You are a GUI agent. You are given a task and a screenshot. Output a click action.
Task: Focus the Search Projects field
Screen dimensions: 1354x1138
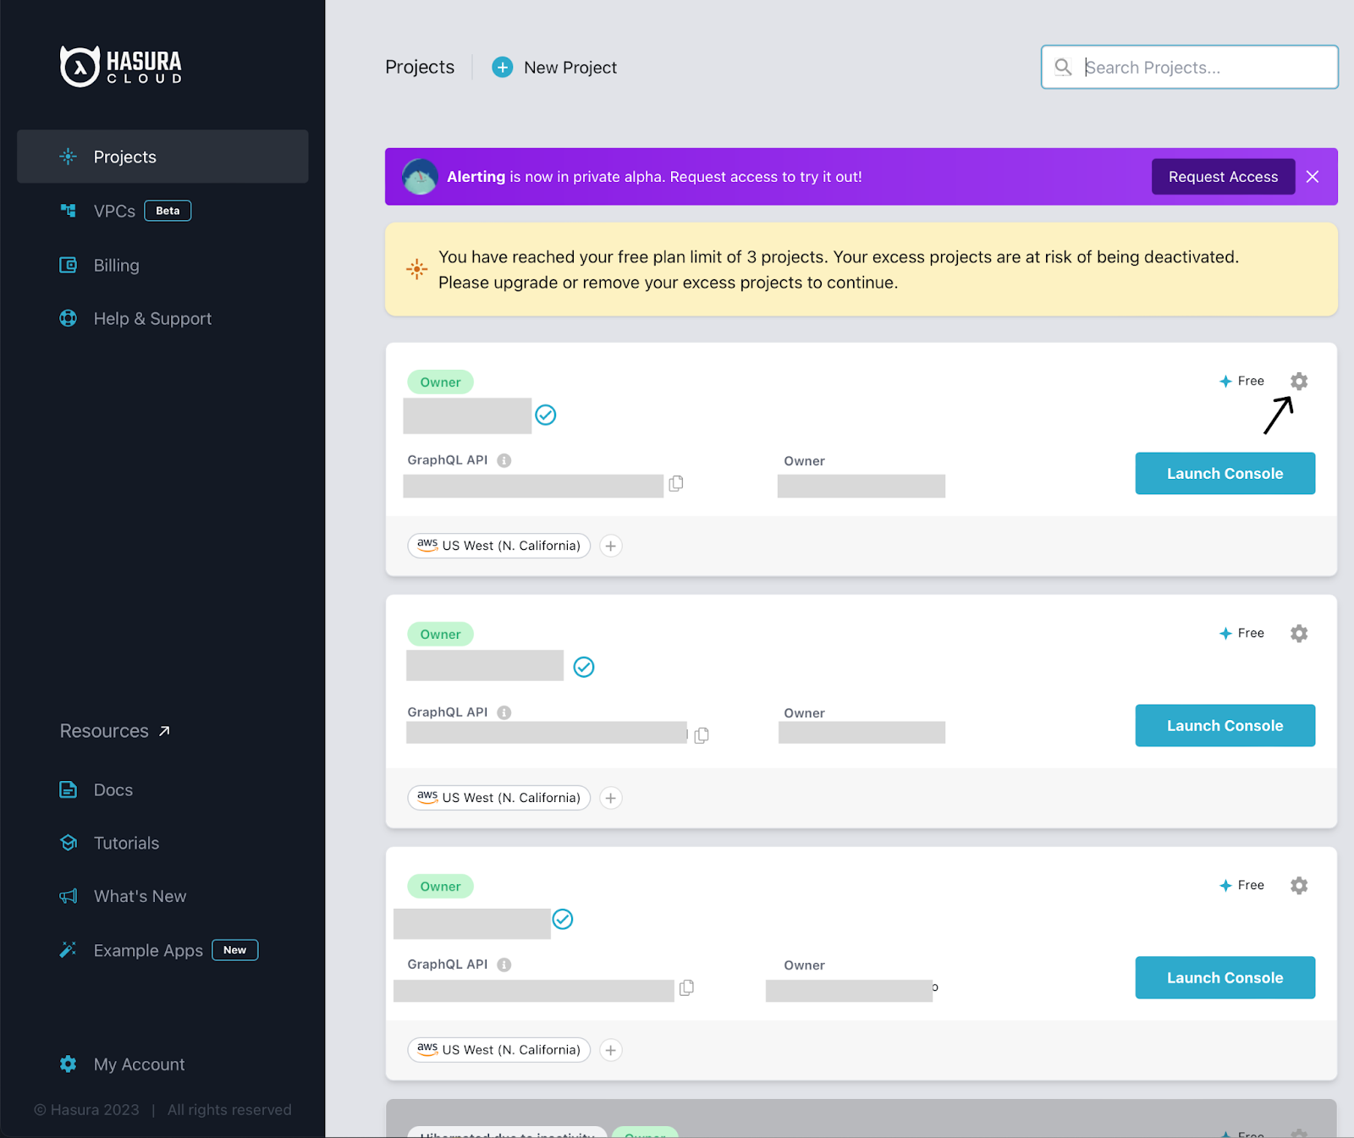tap(1189, 67)
